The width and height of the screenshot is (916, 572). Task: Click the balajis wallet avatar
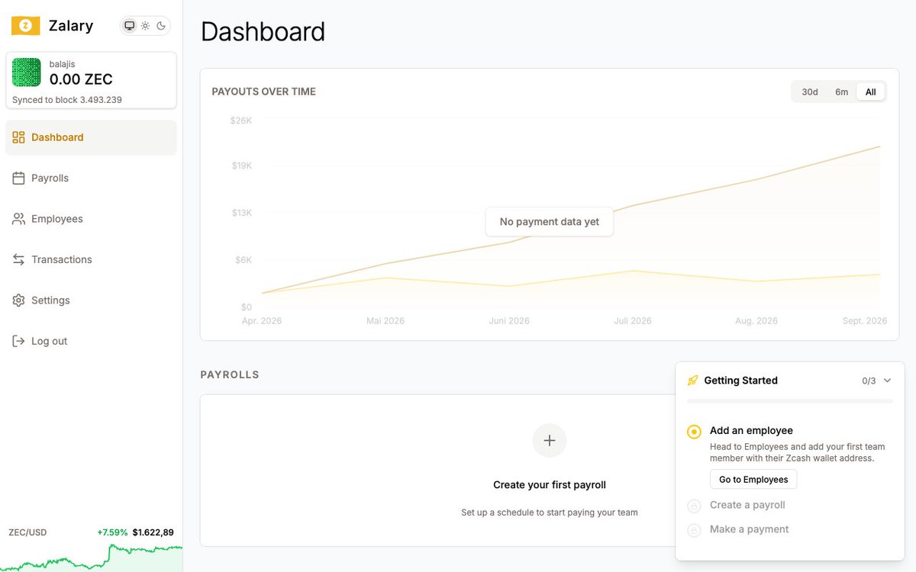[27, 72]
